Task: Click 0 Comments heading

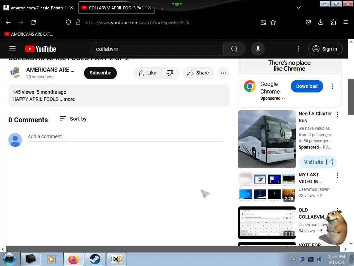Action: tap(28, 120)
